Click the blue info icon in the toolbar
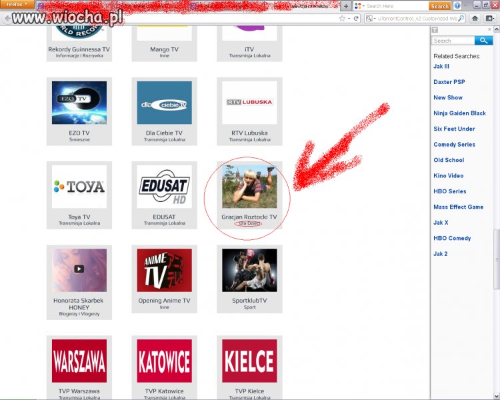Image resolution: width=500 pixels, height=400 pixels. coord(457,6)
